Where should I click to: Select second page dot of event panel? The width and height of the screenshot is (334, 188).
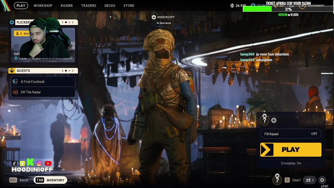pos(69,22)
